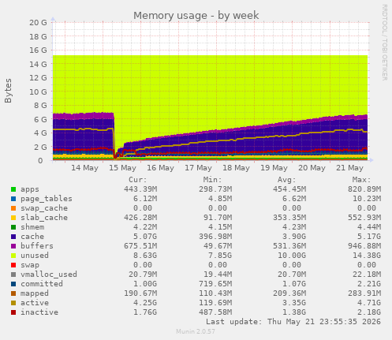
Task: Click the 'inactive' legend label
Action: (39, 312)
